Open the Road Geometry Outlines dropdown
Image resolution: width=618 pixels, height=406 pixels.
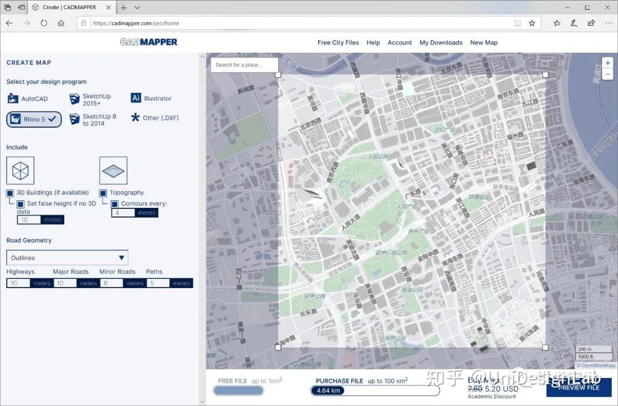click(x=67, y=258)
